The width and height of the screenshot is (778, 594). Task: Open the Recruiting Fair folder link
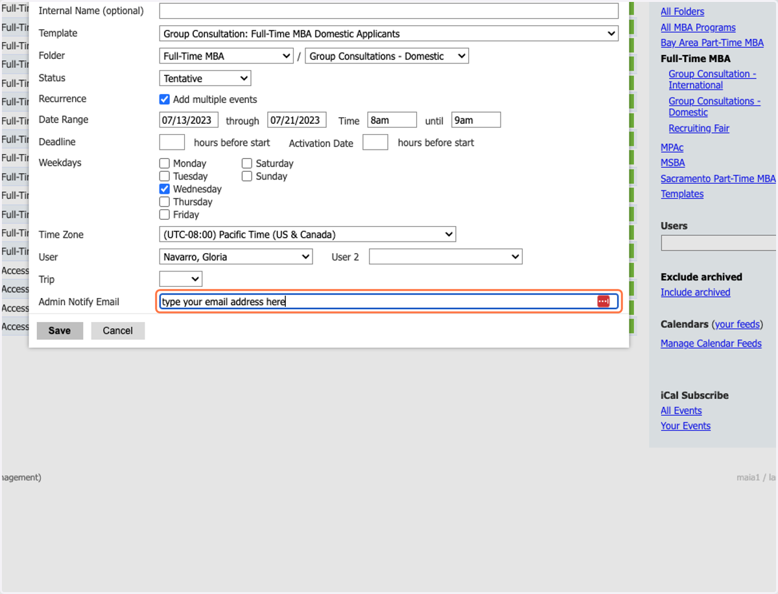pos(699,128)
